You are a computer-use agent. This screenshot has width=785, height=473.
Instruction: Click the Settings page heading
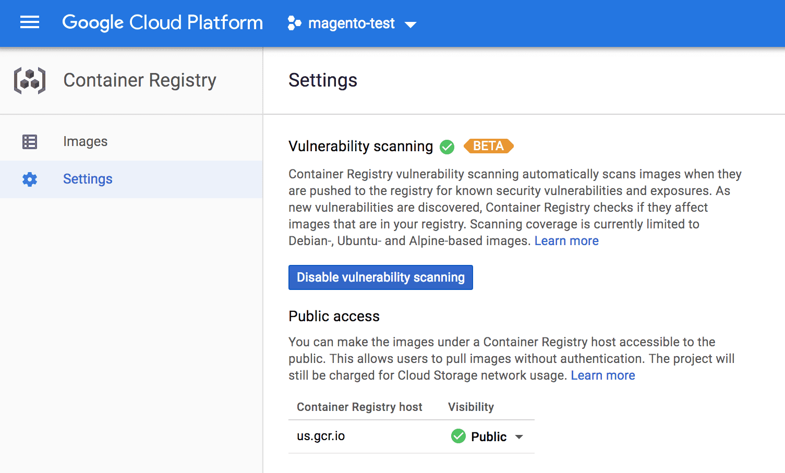(323, 80)
